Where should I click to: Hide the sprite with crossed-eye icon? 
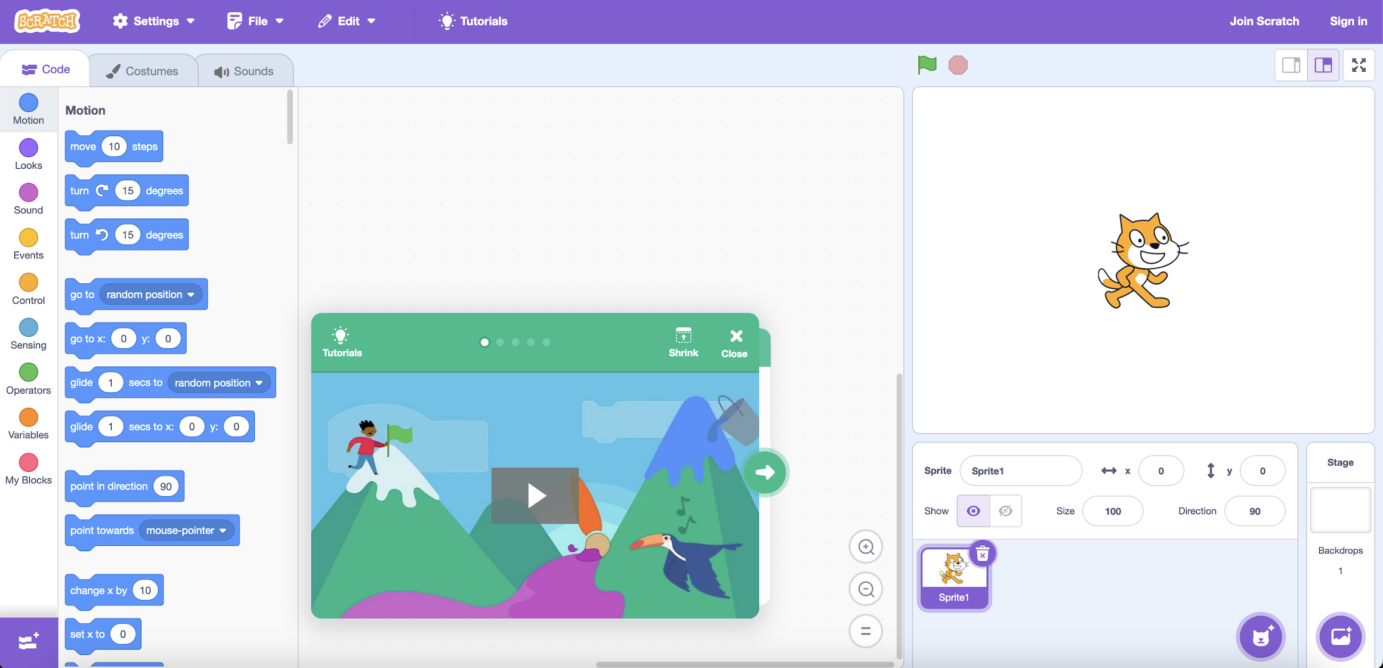1005,511
